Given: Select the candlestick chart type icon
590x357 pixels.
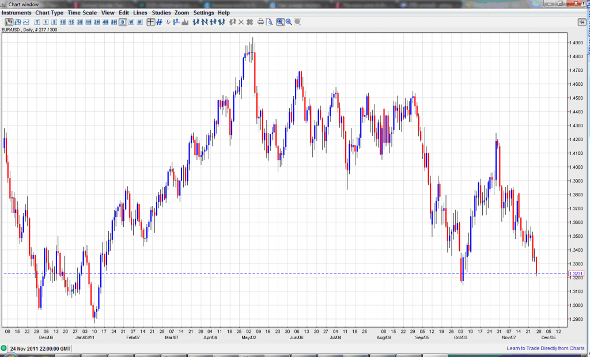Looking at the screenshot, I should coord(9,22).
